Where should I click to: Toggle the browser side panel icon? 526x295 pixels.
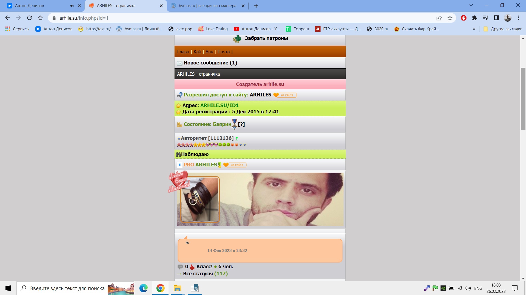point(496,18)
